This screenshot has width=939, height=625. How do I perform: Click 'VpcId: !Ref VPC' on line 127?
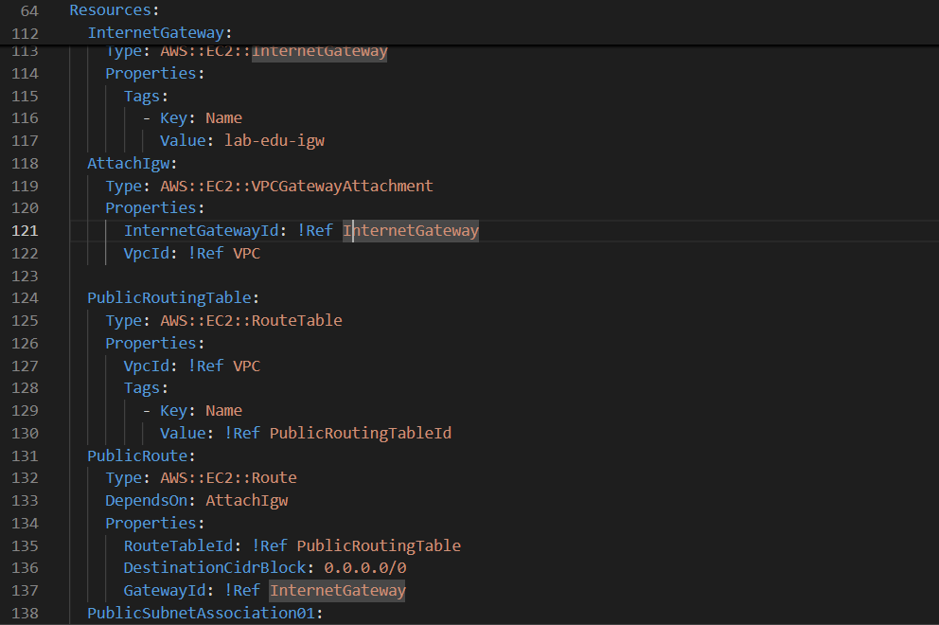pyautogui.click(x=192, y=366)
